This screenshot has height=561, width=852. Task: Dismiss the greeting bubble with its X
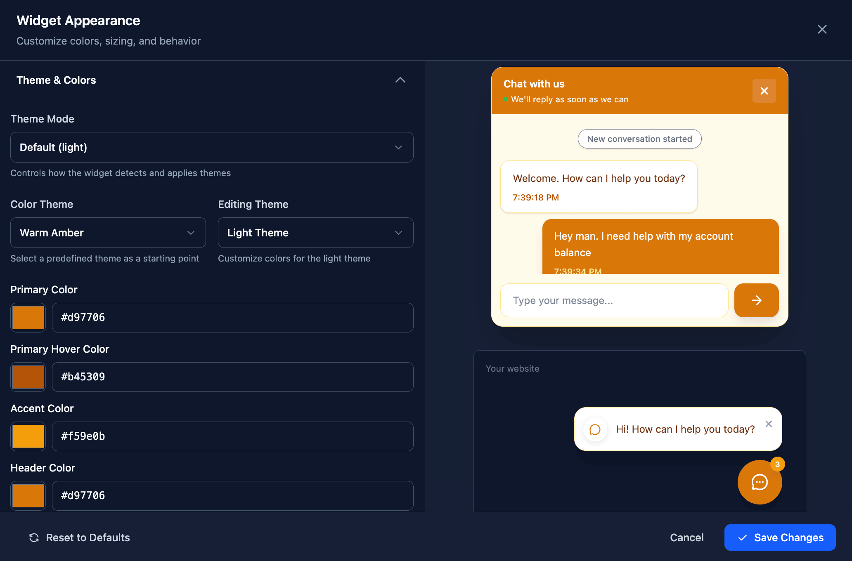coord(769,424)
